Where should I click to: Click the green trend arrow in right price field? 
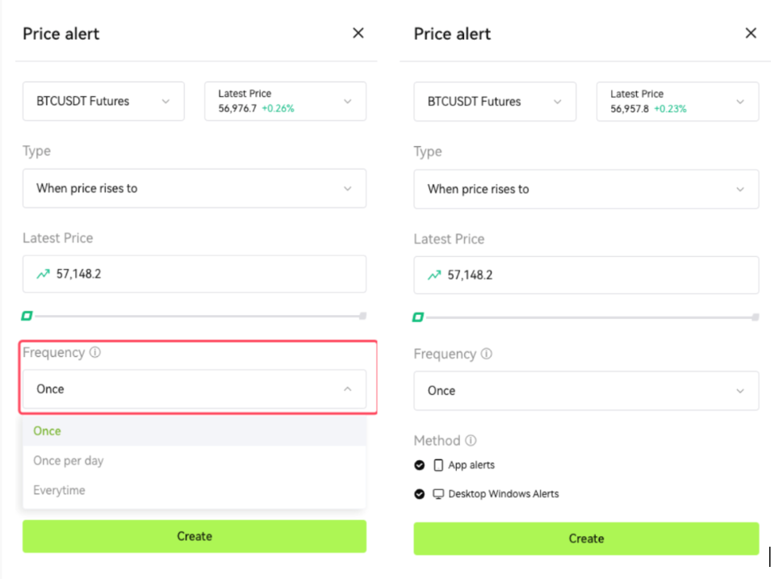[x=434, y=275]
